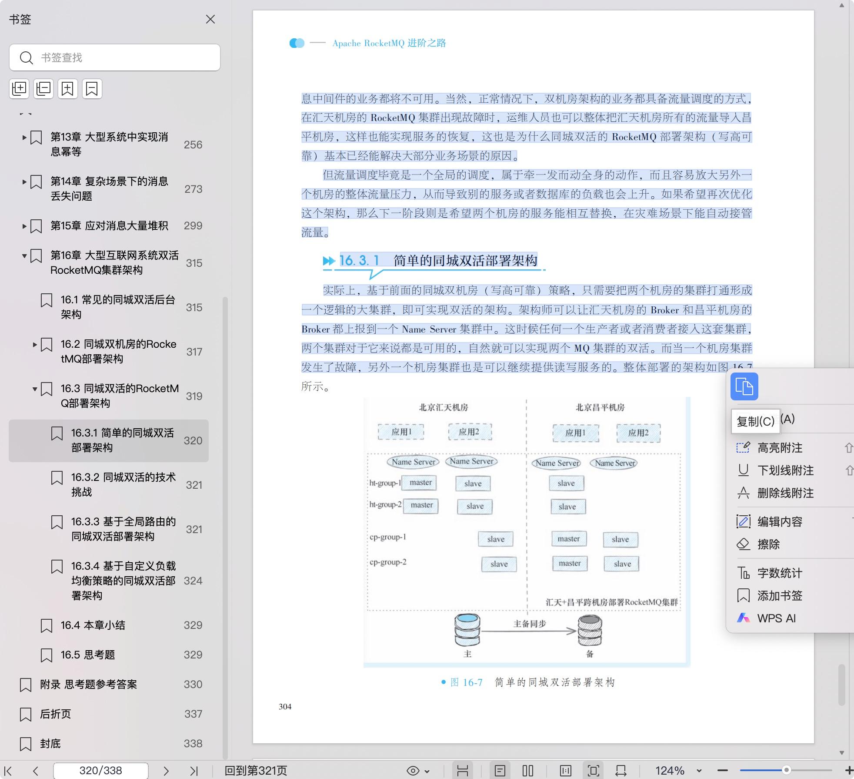The width and height of the screenshot is (854, 779).
Task: Click the document vertical scrollbar thumb
Action: 842,685
